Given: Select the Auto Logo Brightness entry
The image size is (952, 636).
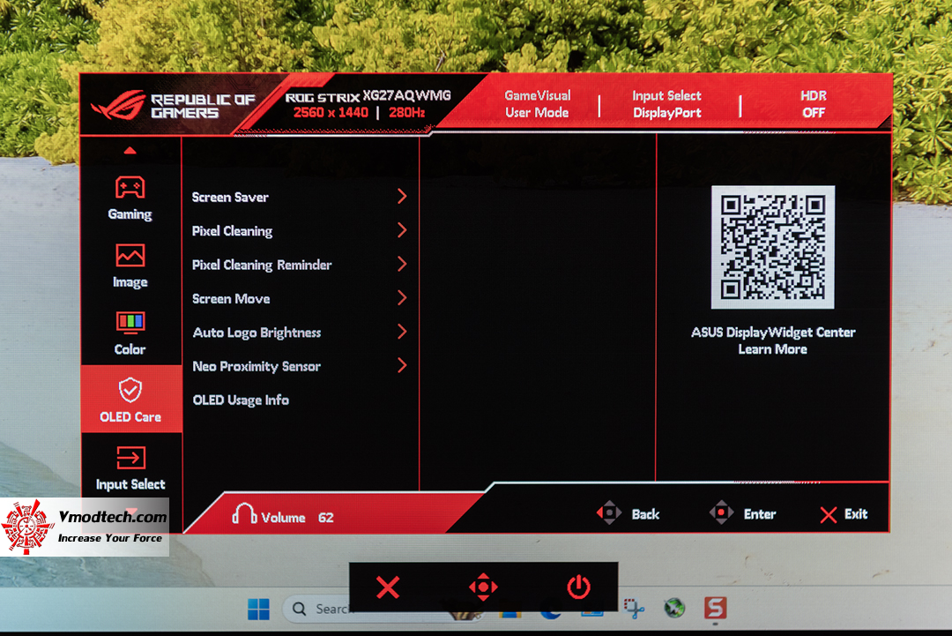Looking at the screenshot, I should pyautogui.click(x=257, y=333).
